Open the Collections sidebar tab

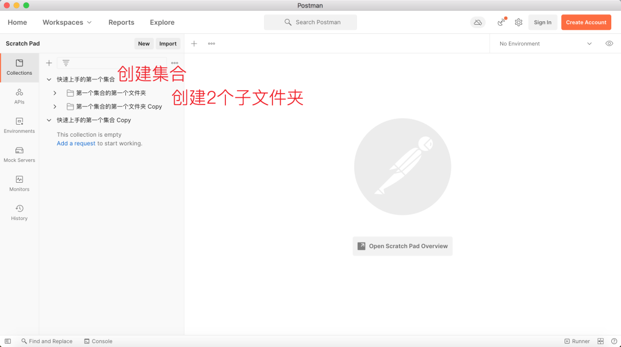(20, 68)
